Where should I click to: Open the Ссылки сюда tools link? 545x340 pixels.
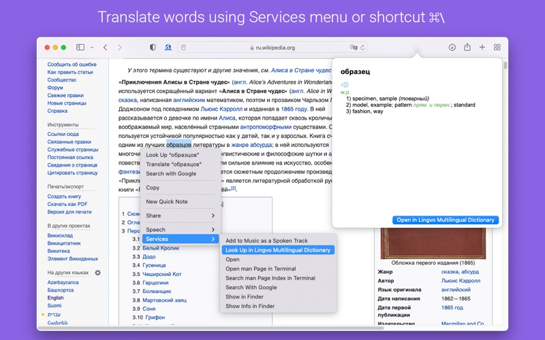pos(63,134)
